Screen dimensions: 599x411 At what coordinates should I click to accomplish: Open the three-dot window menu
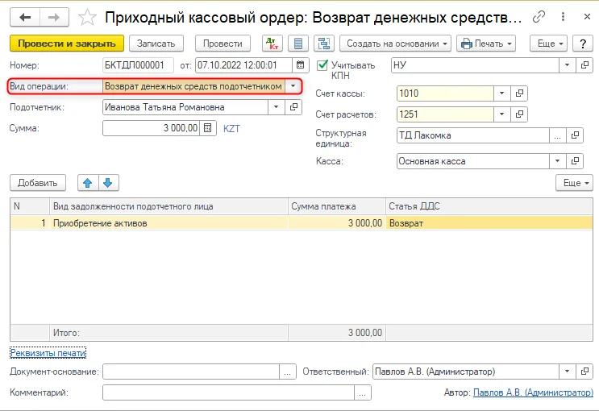[563, 17]
